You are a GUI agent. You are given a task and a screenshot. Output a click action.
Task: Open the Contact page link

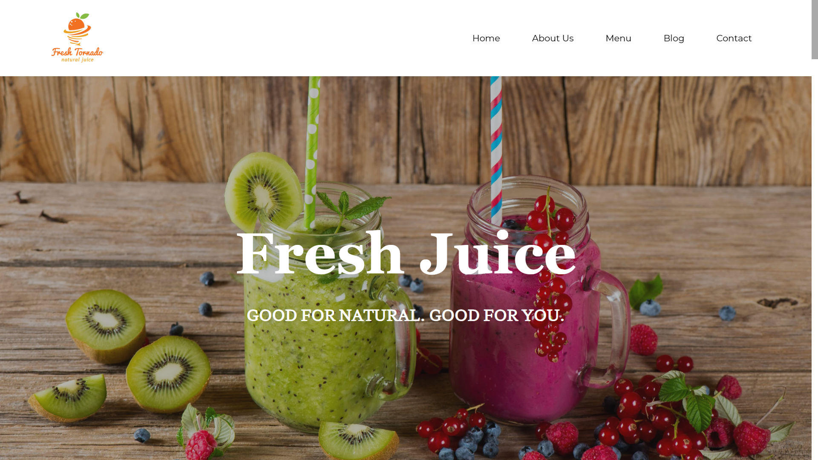coord(734,38)
